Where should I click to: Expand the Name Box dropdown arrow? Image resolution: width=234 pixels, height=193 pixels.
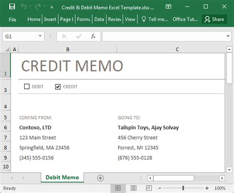click(x=40, y=36)
